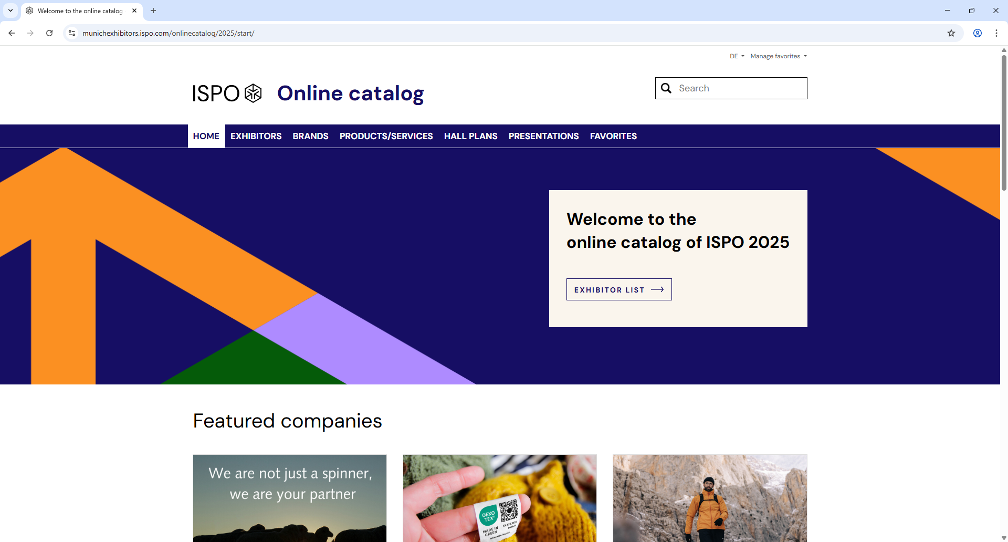The height and width of the screenshot is (542, 1008).
Task: Open the browser profile icon
Action: [x=977, y=33]
